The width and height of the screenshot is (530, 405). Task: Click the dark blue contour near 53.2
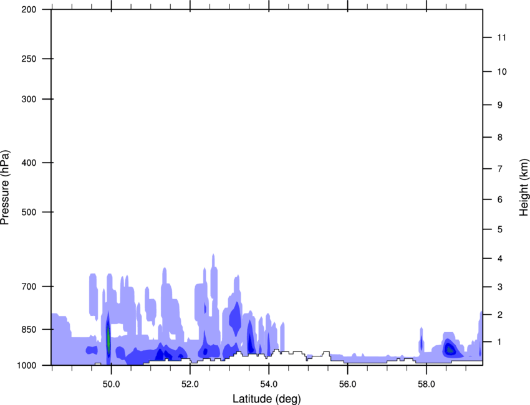click(x=235, y=318)
